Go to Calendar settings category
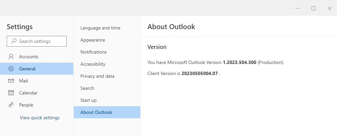The height and width of the screenshot is (136, 337). 37,93
